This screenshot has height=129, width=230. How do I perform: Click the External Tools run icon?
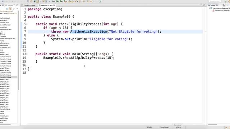tap(65, 1)
